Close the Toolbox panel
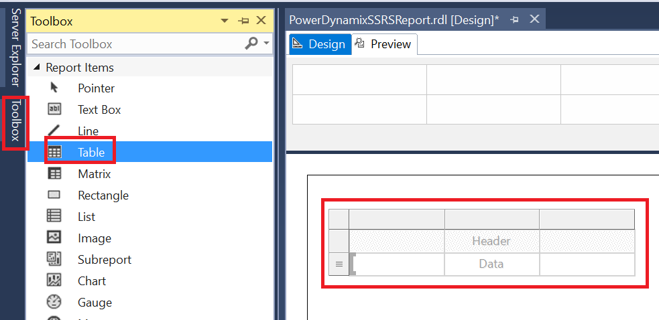The image size is (659, 320). [261, 20]
